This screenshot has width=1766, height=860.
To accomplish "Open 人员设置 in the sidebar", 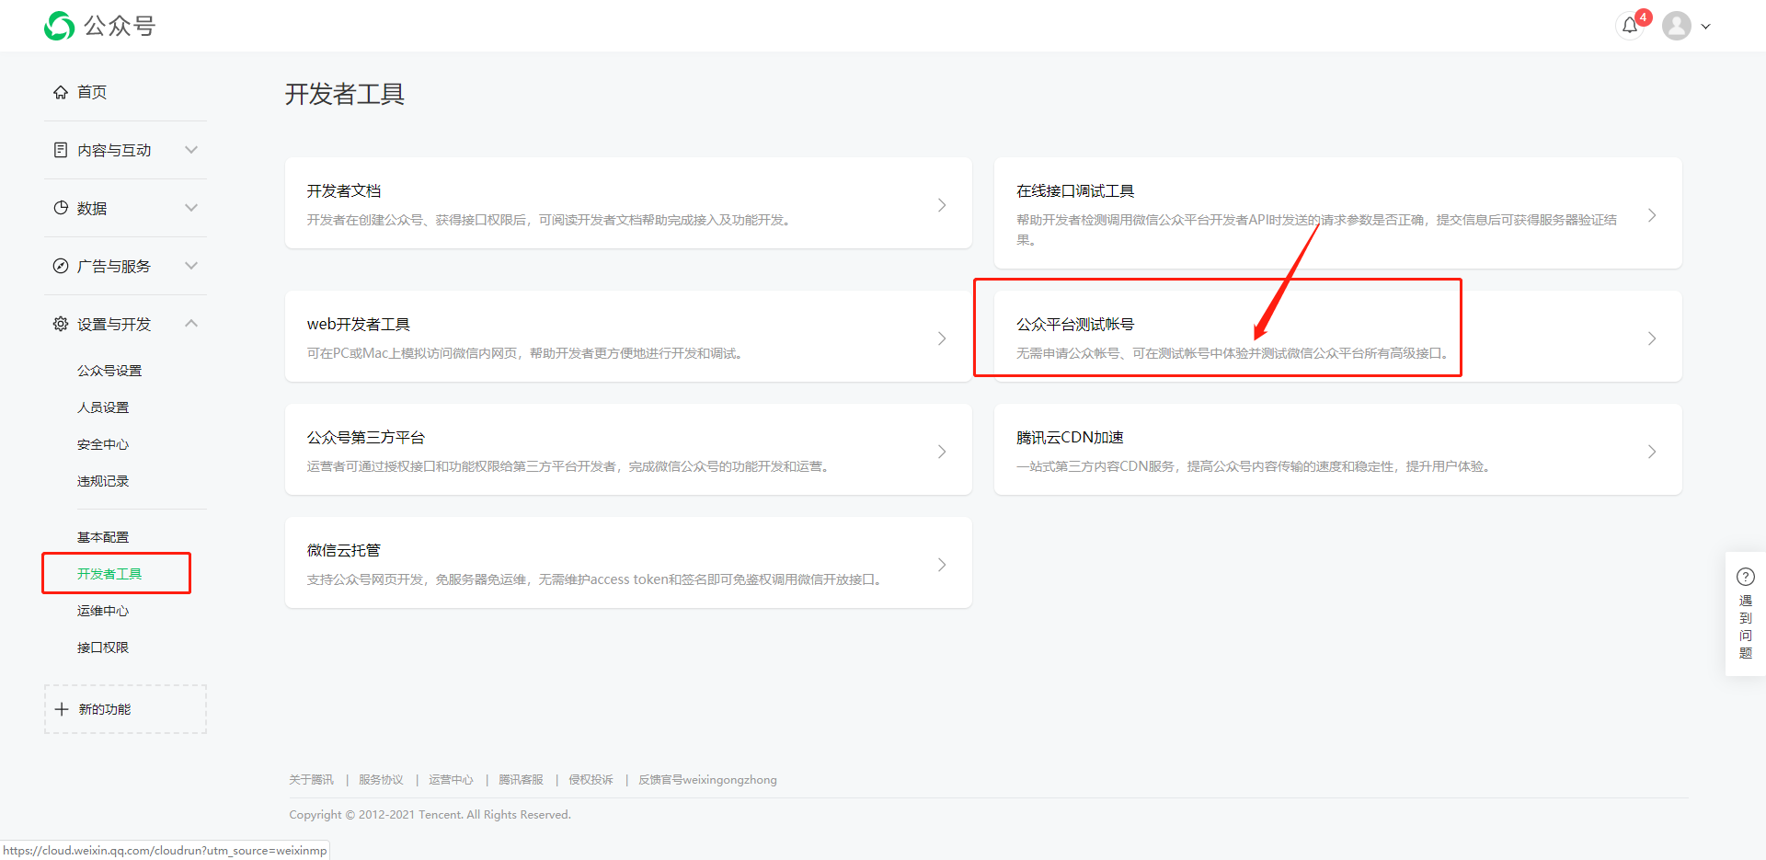I will (103, 407).
